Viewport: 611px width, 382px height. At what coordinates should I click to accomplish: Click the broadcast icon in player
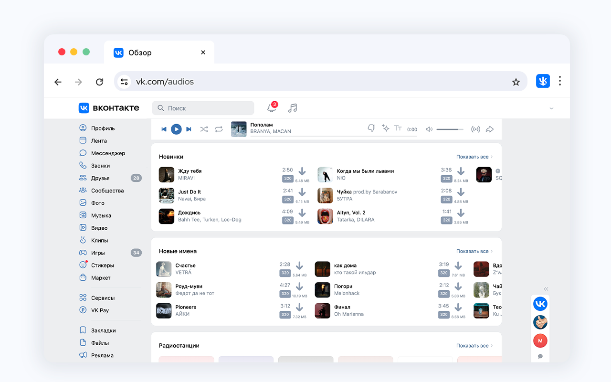point(475,129)
